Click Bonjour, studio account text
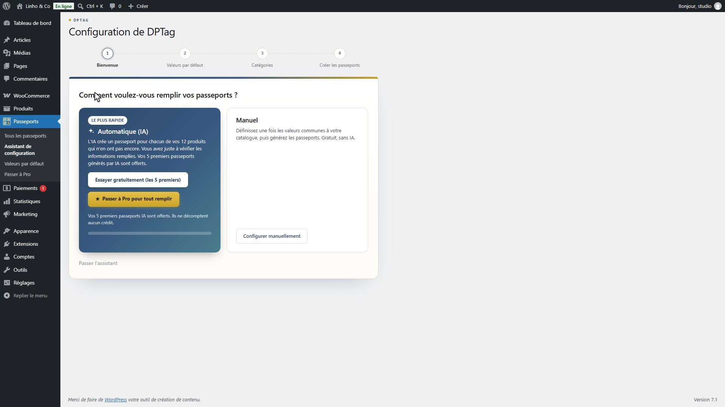Viewport: 725px width, 407px height. point(695,6)
